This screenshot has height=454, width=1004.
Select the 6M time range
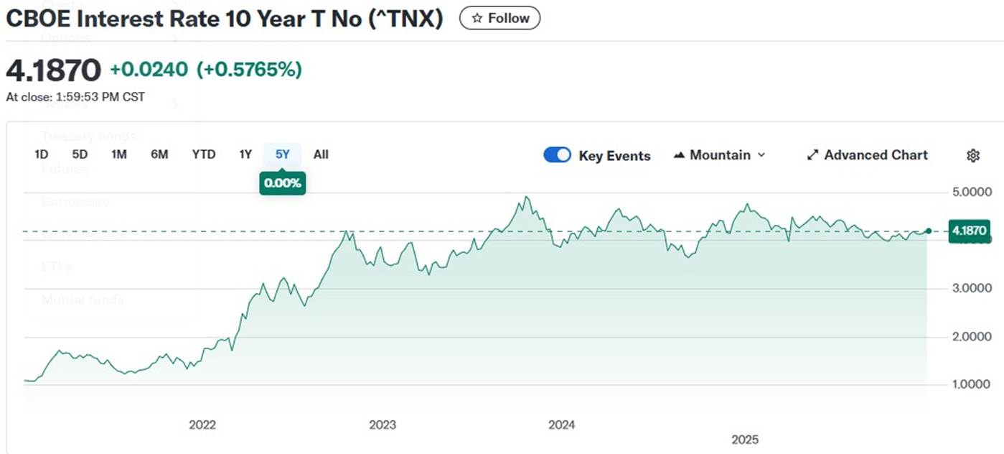159,154
